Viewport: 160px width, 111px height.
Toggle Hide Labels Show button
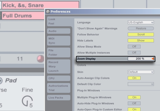point(141,41)
